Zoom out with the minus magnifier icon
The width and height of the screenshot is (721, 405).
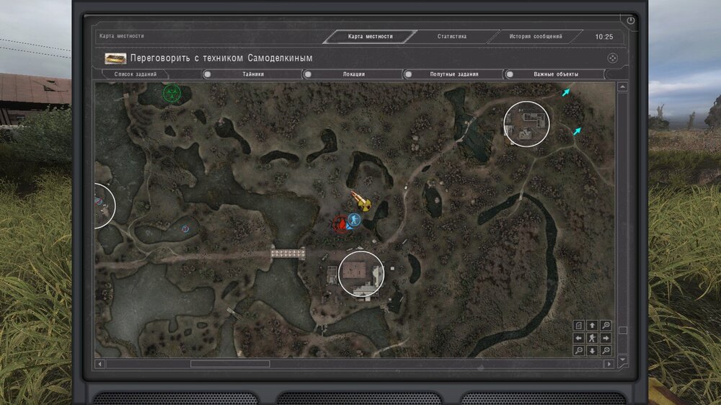point(578,350)
